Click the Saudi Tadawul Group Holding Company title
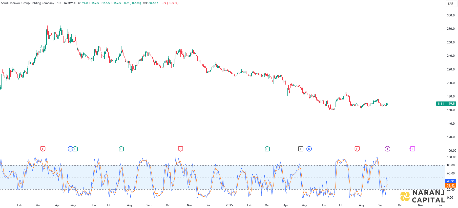 click(28, 3)
